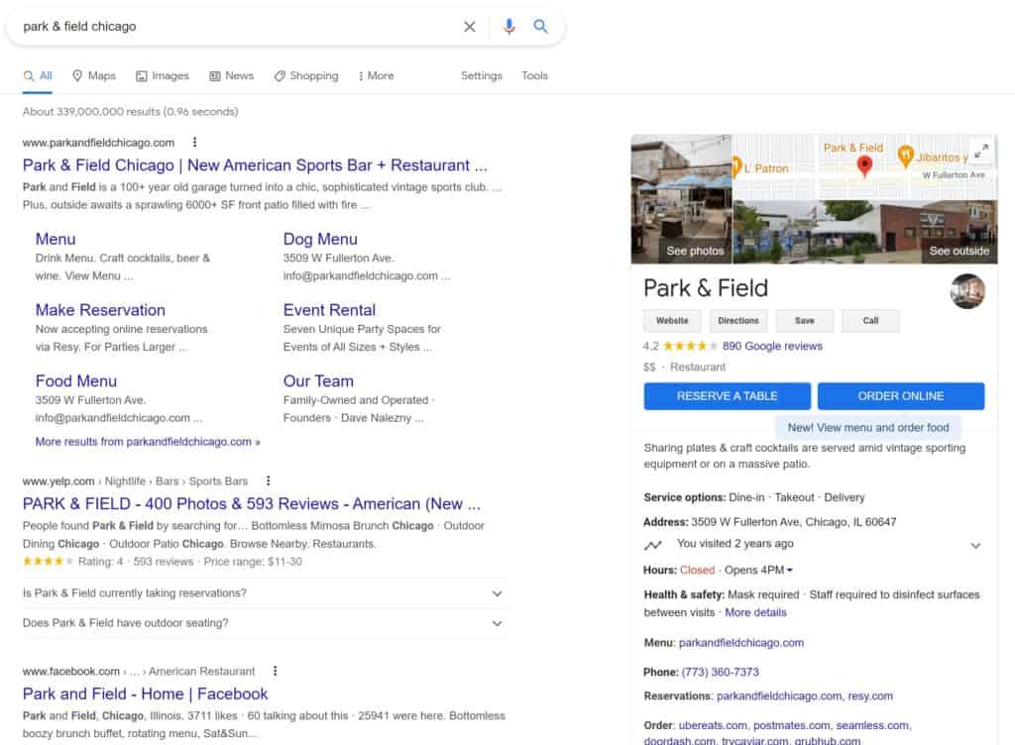Open the Reservations parkandfieldchicago.com link

pyautogui.click(x=779, y=696)
